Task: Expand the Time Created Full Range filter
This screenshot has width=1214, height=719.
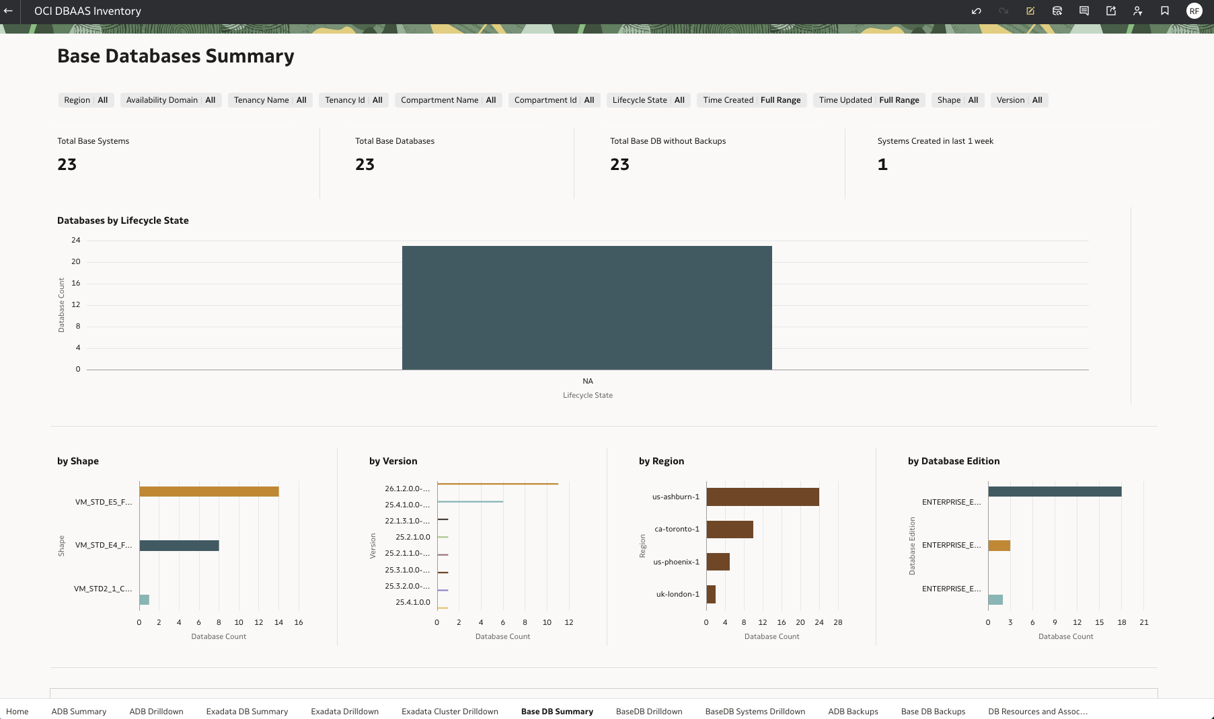Action: pos(751,99)
